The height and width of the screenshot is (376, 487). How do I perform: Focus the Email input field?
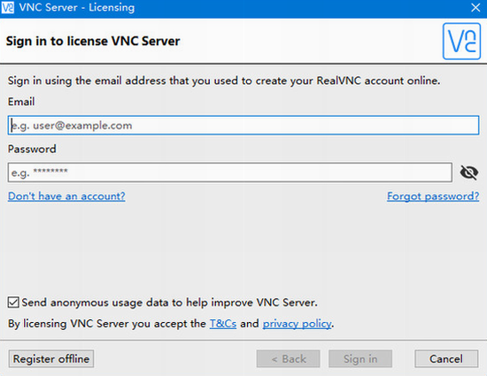click(x=243, y=126)
